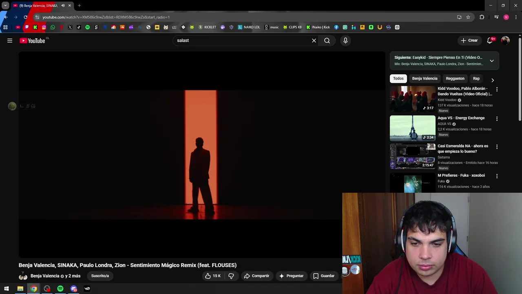Show more filter chips with arrow
Screen dimensions: 522x294
[x=492, y=80]
